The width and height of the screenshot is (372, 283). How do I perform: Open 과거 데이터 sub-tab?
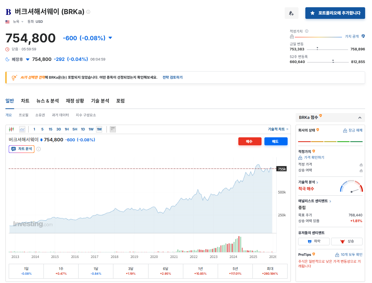click(x=60, y=115)
